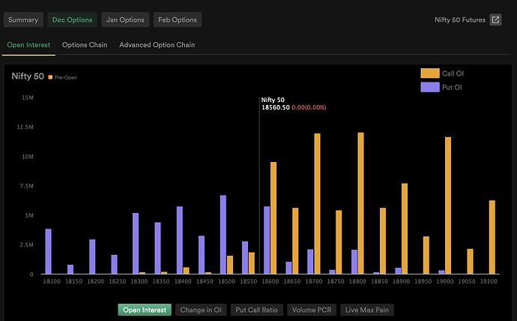Click the Nifty 50 Futures link text
The width and height of the screenshot is (517, 321).
[460, 19]
